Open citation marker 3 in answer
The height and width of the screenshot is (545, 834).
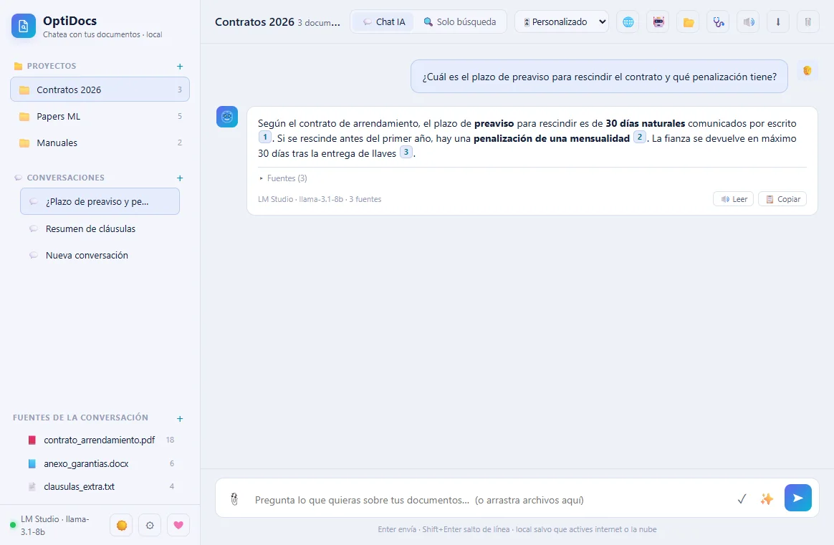pos(406,152)
